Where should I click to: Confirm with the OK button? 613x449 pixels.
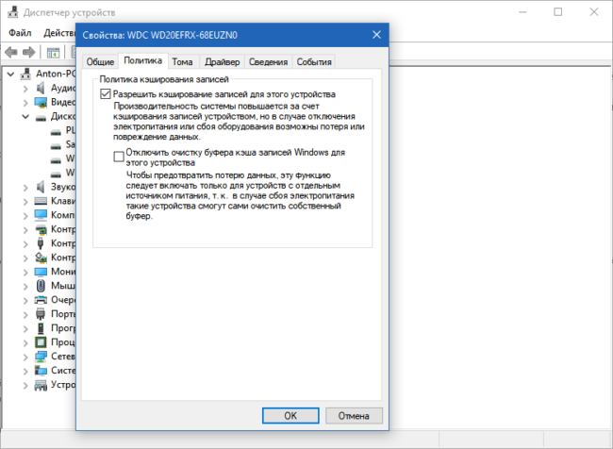pos(290,415)
